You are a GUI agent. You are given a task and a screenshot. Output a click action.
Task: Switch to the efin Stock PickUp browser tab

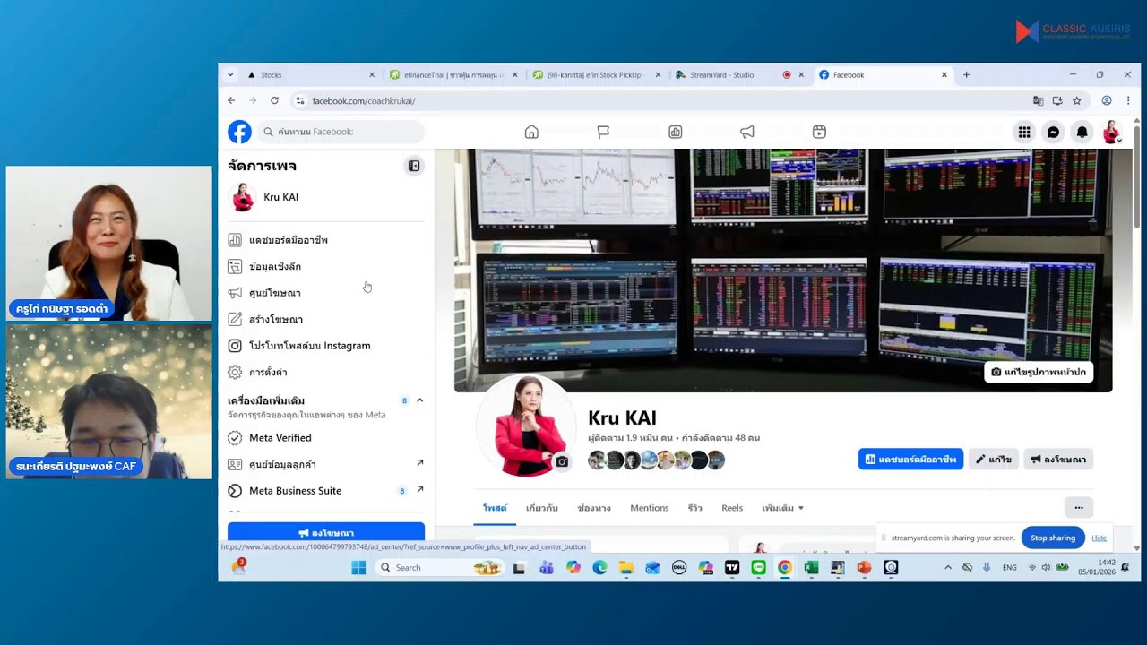click(x=596, y=75)
